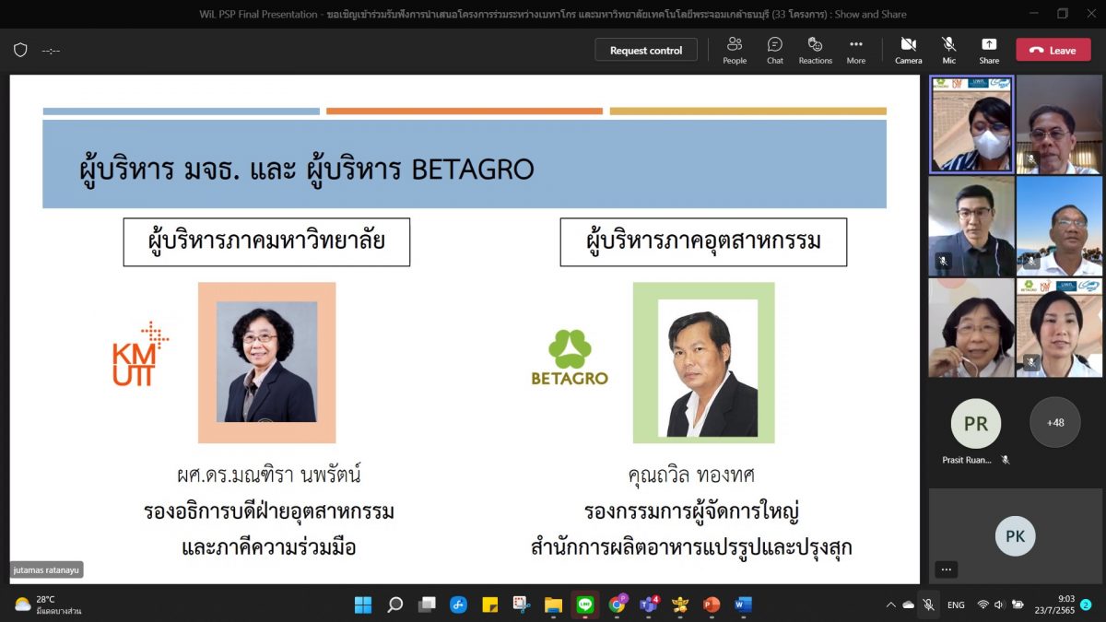
Task: Open Wi-Fi network settings in tray
Action: [983, 604]
